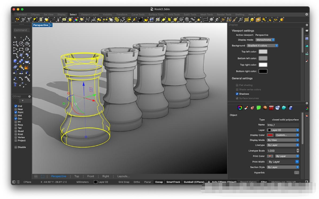319x199 pixels.
Task: Open the Display mode Monochrome dropdown
Action: (x=265, y=40)
